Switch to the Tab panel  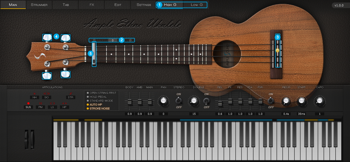(x=66, y=5)
